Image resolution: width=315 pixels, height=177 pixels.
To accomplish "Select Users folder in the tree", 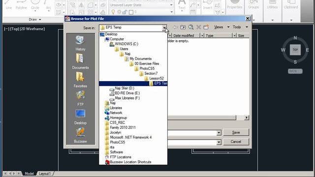I will click(x=122, y=49).
